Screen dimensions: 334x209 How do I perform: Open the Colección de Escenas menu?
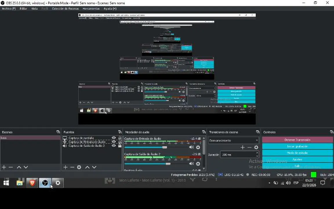point(65,8)
